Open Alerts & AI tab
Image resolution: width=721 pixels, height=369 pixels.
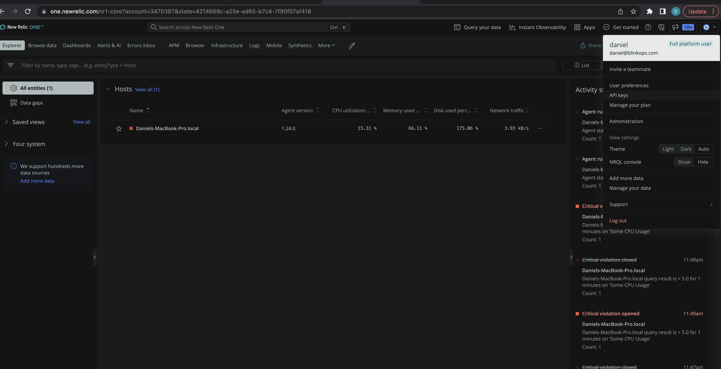(x=109, y=45)
